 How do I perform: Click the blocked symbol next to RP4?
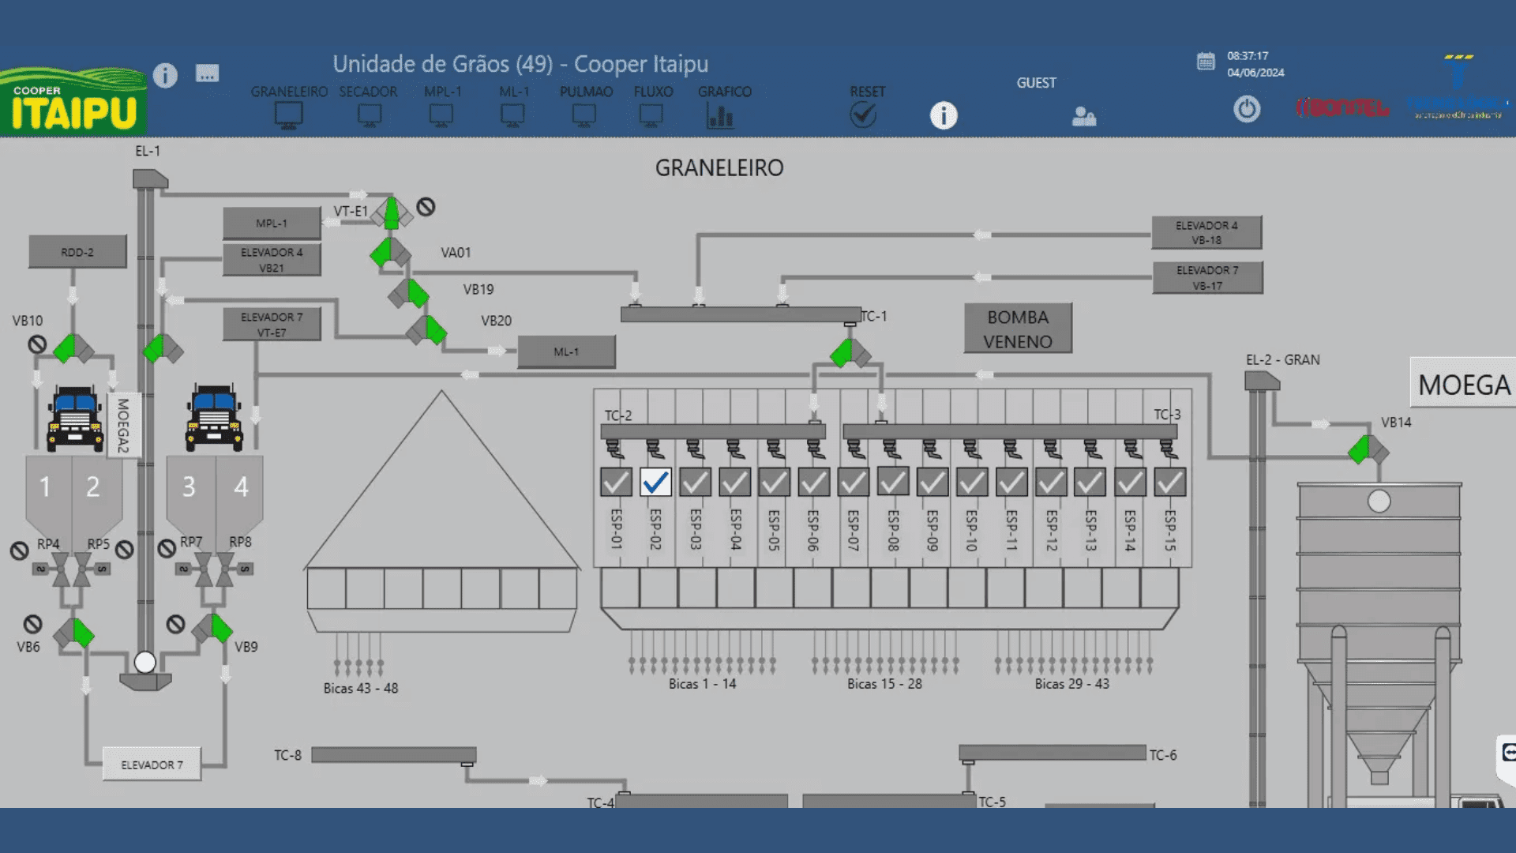(20, 551)
